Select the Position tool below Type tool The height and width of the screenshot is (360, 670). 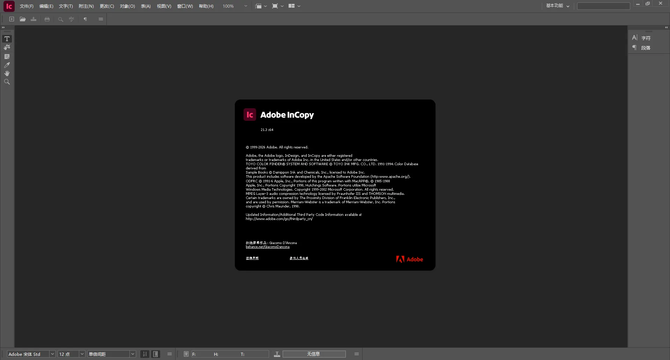(x=7, y=47)
